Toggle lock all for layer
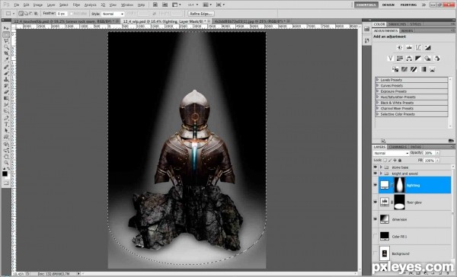The image size is (457, 277). click(x=400, y=161)
